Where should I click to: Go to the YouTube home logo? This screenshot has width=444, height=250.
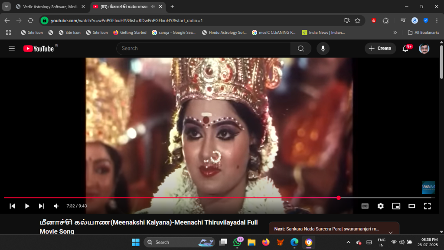click(39, 49)
